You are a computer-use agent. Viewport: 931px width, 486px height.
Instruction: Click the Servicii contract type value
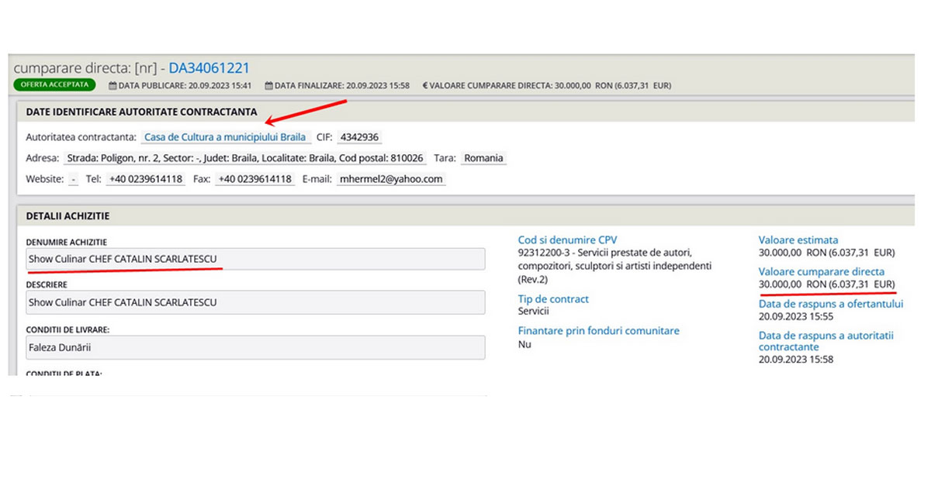click(534, 311)
